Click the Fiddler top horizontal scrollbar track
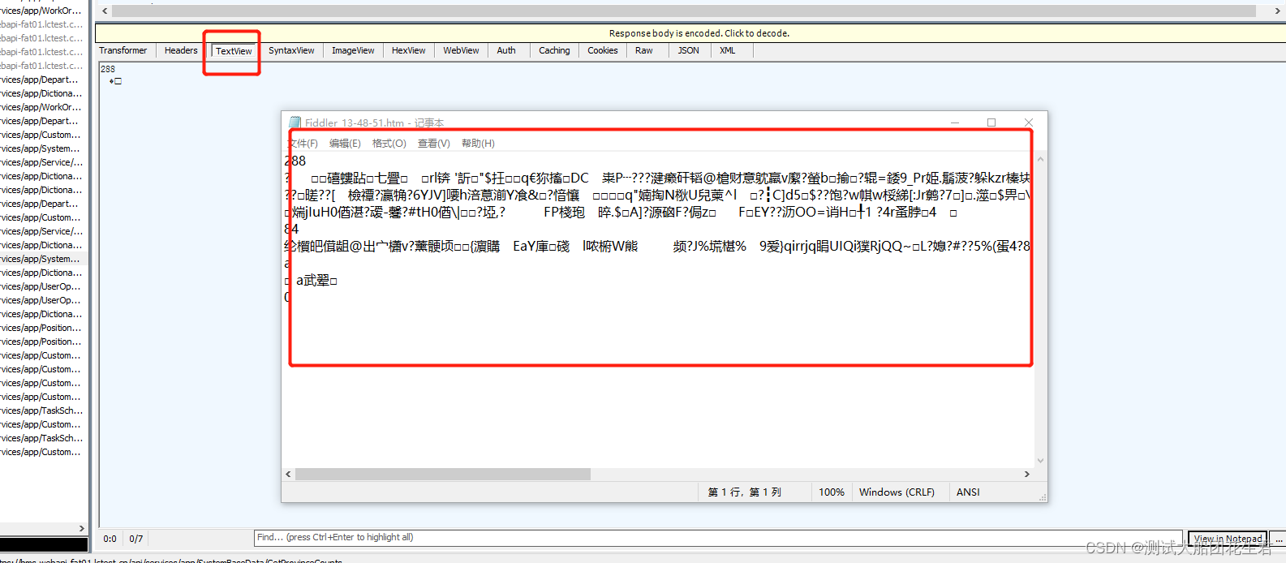 pos(684,11)
